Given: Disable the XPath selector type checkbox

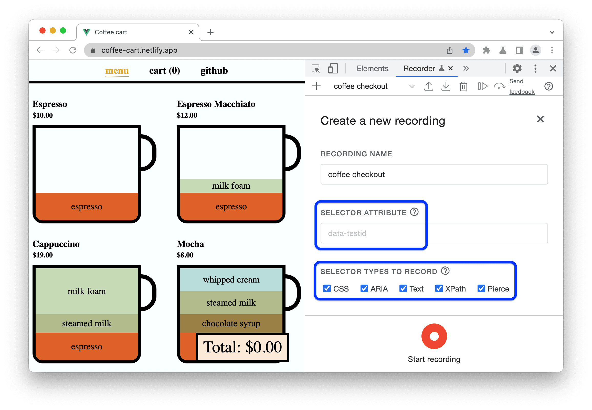Looking at the screenshot, I should (x=439, y=289).
